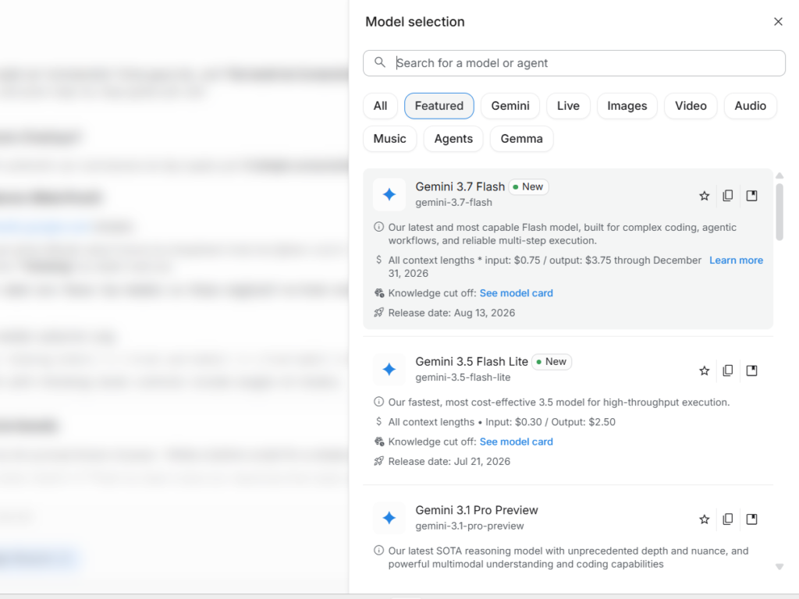
Task: Show Music models
Action: click(x=390, y=139)
